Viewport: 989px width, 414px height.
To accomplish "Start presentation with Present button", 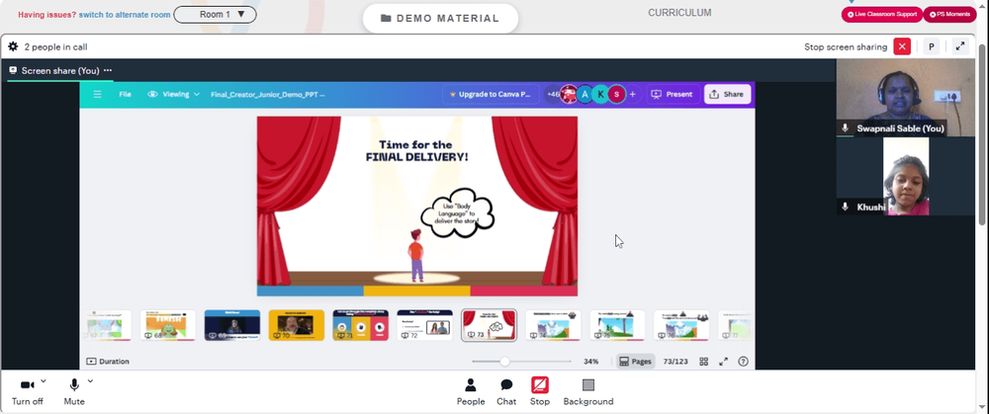I will point(673,95).
